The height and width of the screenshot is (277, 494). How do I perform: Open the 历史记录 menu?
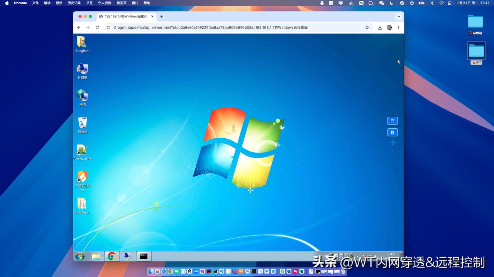point(74,3)
